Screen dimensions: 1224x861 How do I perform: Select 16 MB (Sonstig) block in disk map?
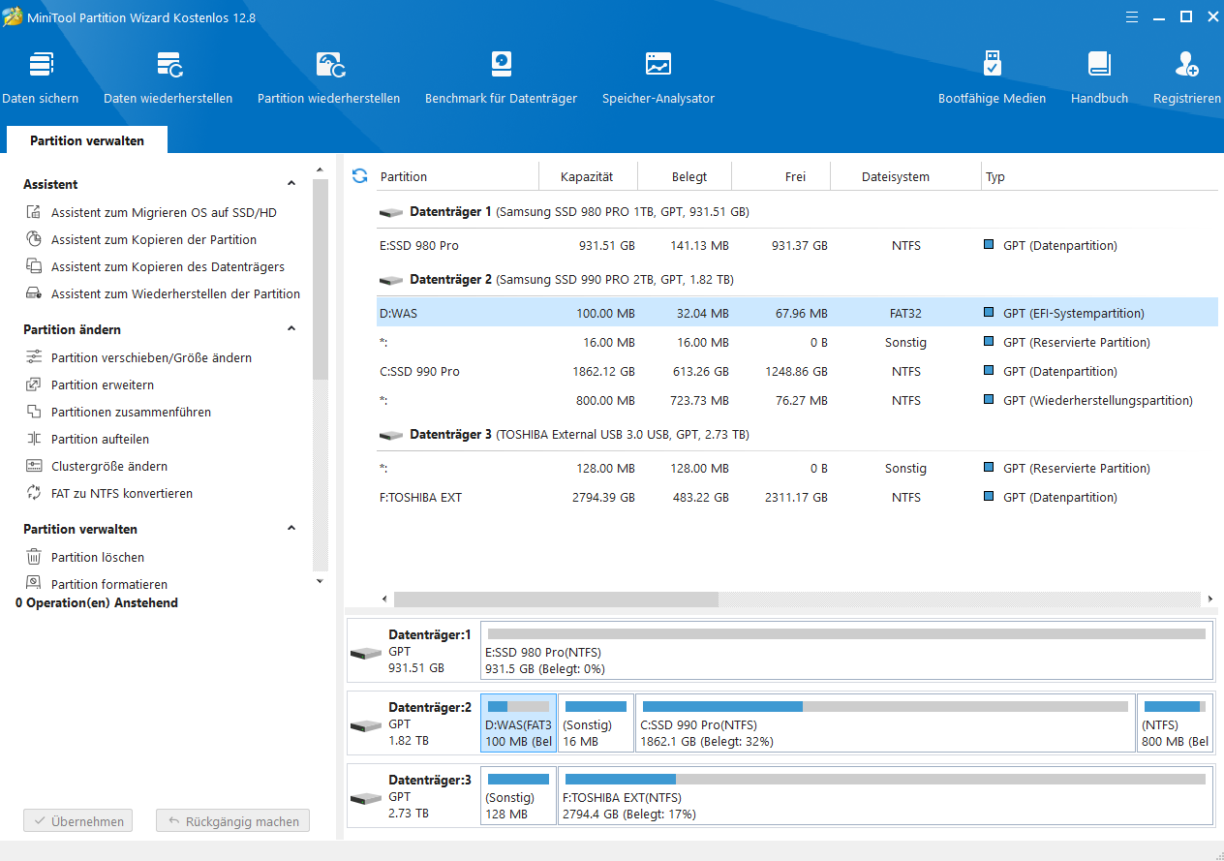coord(597,723)
